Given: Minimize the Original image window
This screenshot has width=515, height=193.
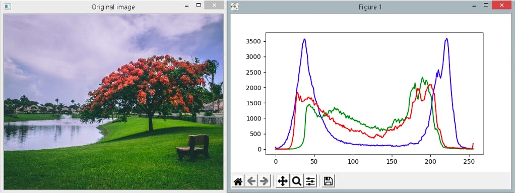Looking at the screenshot, I should tap(186, 6).
